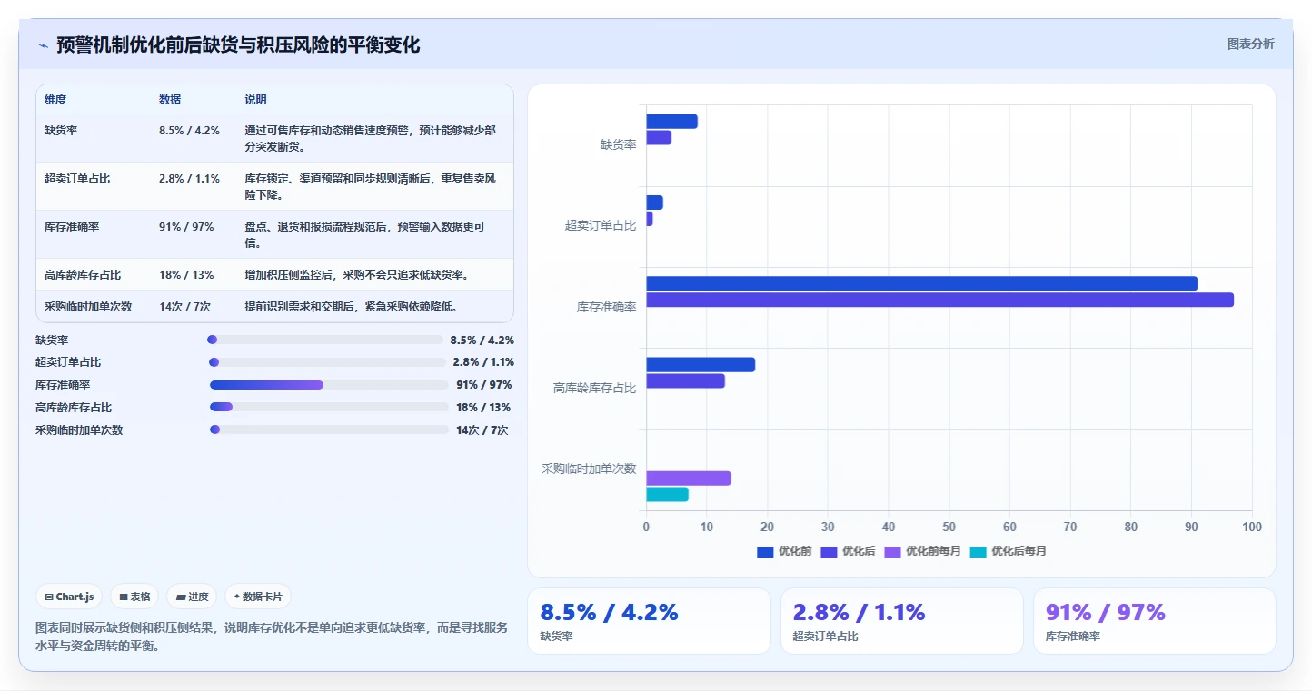The height and width of the screenshot is (691, 1312).
Task: Click the x-axis tick value 100
Action: point(1252,527)
